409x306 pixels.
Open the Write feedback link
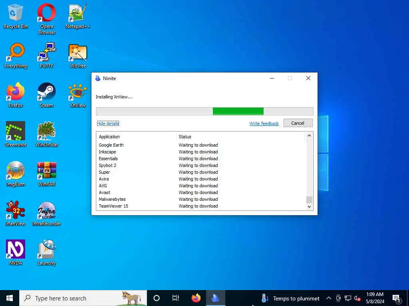coord(264,124)
